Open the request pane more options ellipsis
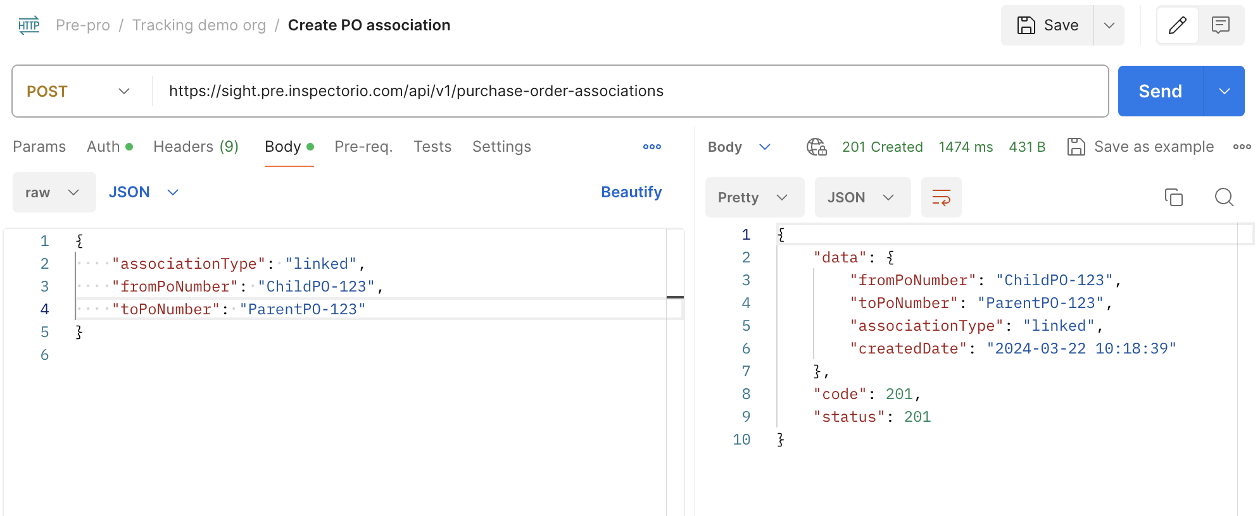 [652, 147]
